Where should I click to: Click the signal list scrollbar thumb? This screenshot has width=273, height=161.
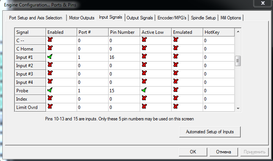238,61
